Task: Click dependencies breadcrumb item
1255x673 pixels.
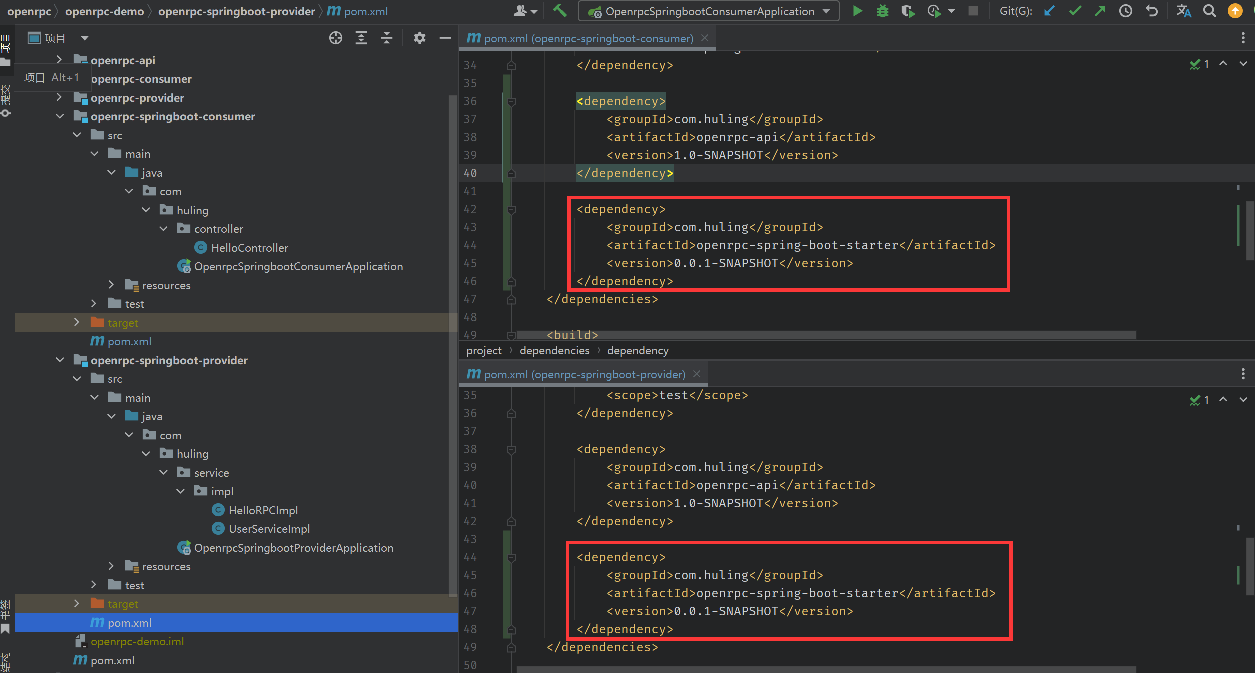Action: tap(554, 351)
